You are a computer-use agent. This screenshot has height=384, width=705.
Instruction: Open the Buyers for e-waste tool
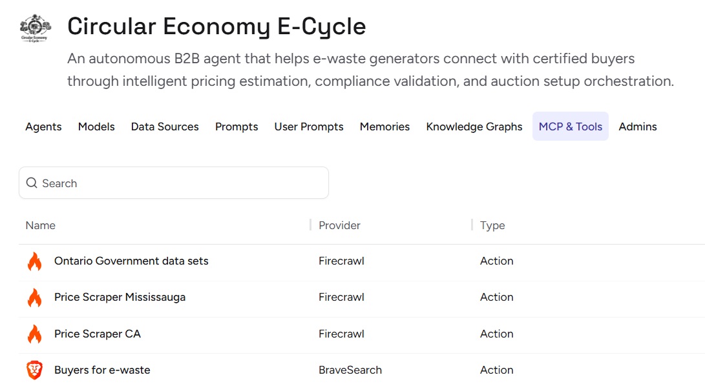coord(102,370)
